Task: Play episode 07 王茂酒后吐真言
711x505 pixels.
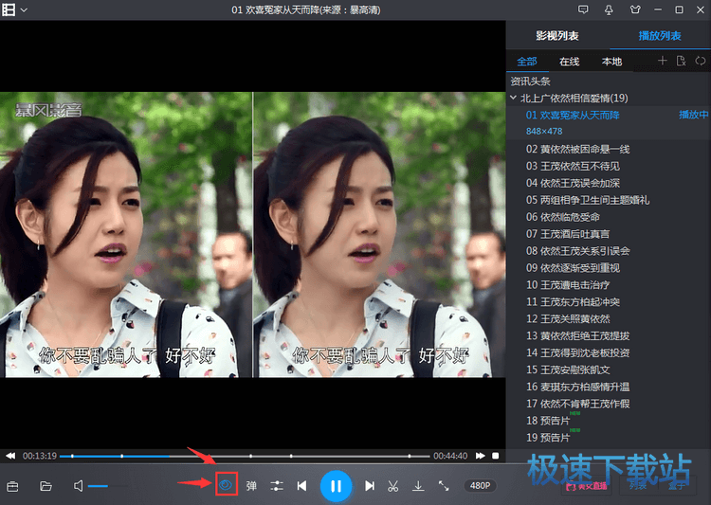Action: click(x=568, y=234)
